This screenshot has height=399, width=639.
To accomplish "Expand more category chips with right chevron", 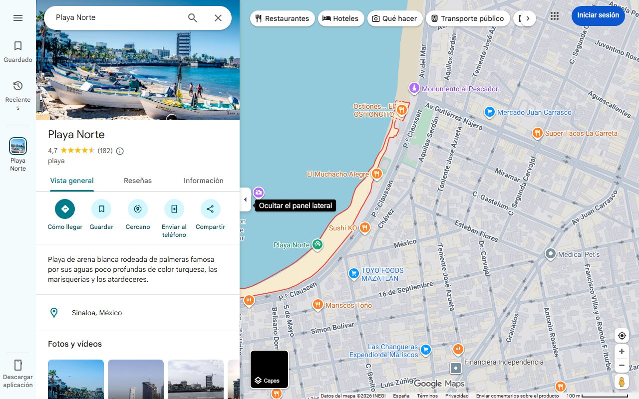I will click(528, 17).
